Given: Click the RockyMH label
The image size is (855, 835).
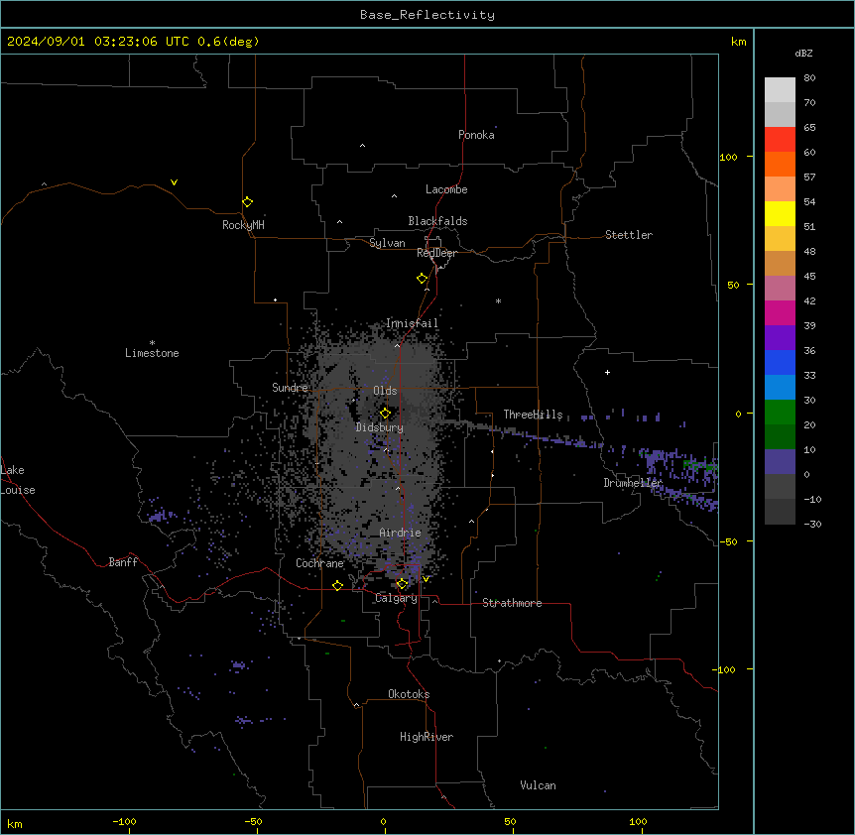Looking at the screenshot, I should click(x=243, y=225).
